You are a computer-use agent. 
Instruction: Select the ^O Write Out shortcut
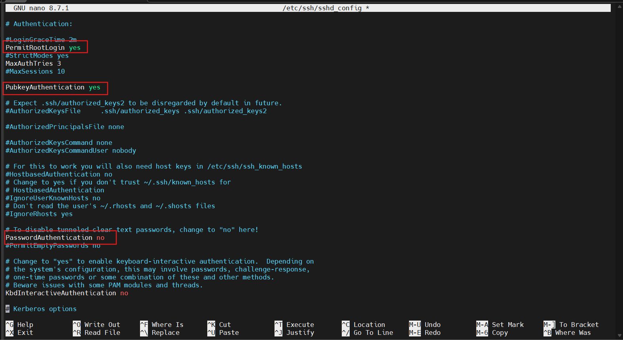(97, 325)
